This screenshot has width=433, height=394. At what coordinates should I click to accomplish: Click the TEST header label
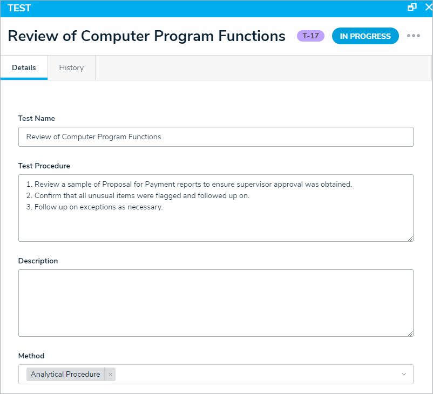[x=19, y=8]
